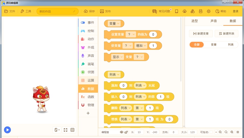
Task: Select the 数据 data block category
Action: [88, 89]
